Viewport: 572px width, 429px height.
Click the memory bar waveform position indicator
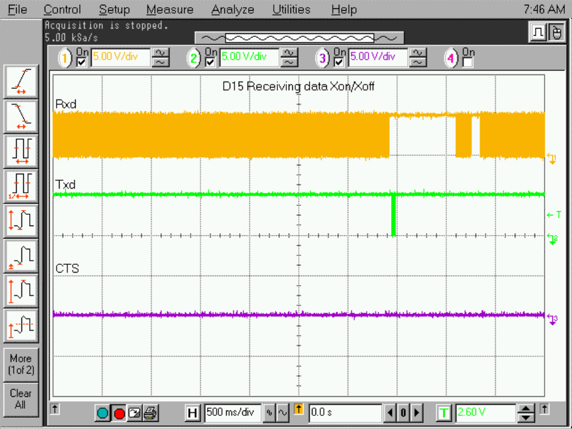(x=299, y=38)
